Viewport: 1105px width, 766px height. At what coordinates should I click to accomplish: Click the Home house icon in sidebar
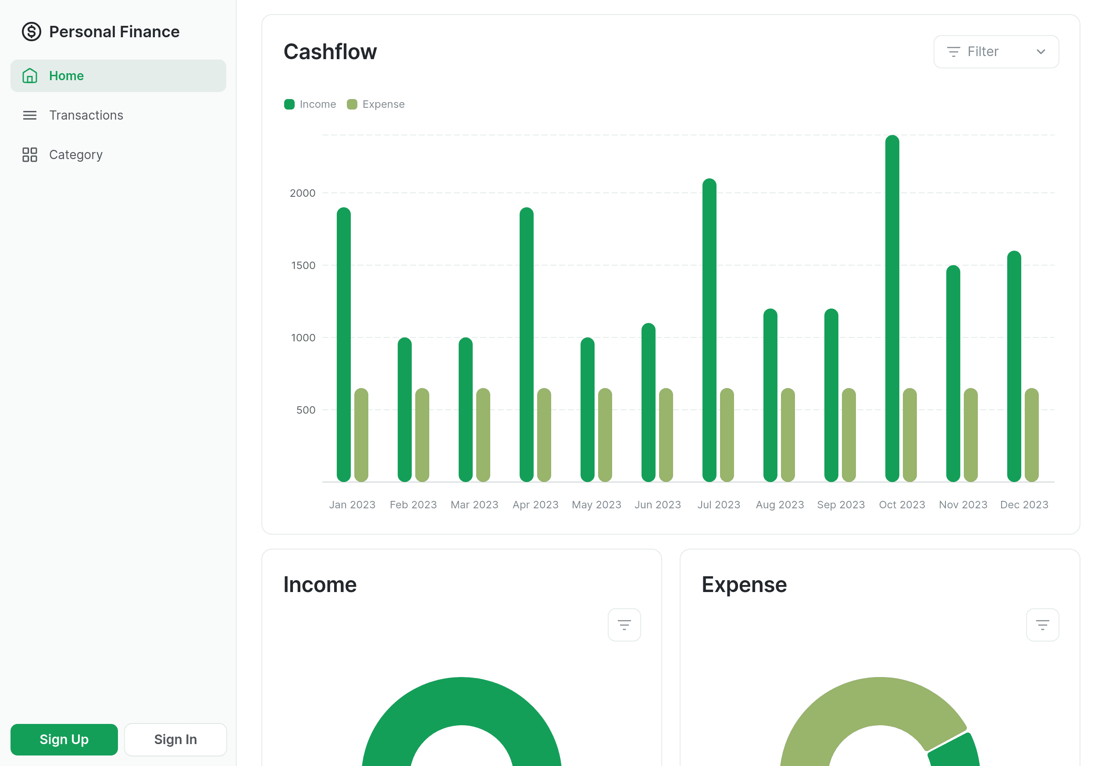(x=30, y=76)
